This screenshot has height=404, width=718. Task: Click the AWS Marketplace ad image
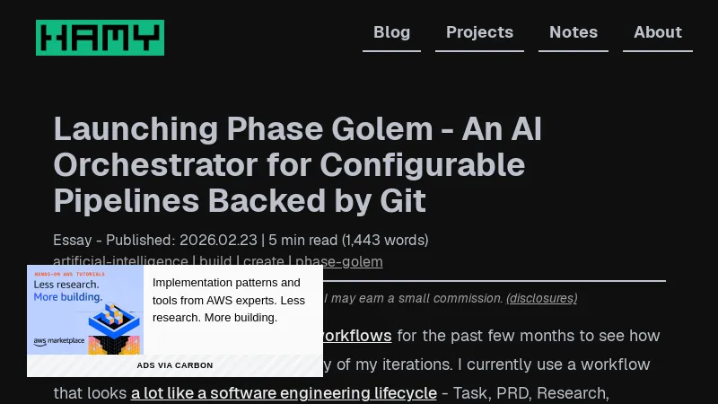[85, 310]
